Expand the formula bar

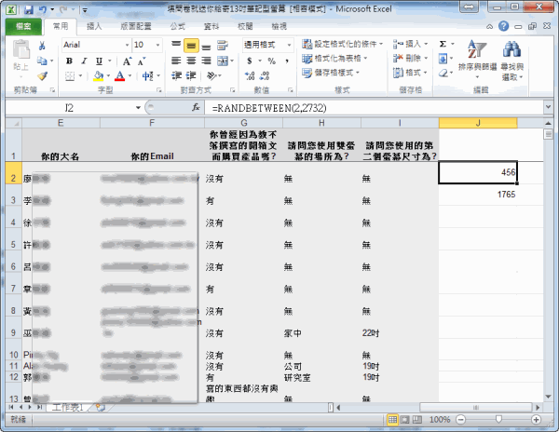(x=548, y=107)
